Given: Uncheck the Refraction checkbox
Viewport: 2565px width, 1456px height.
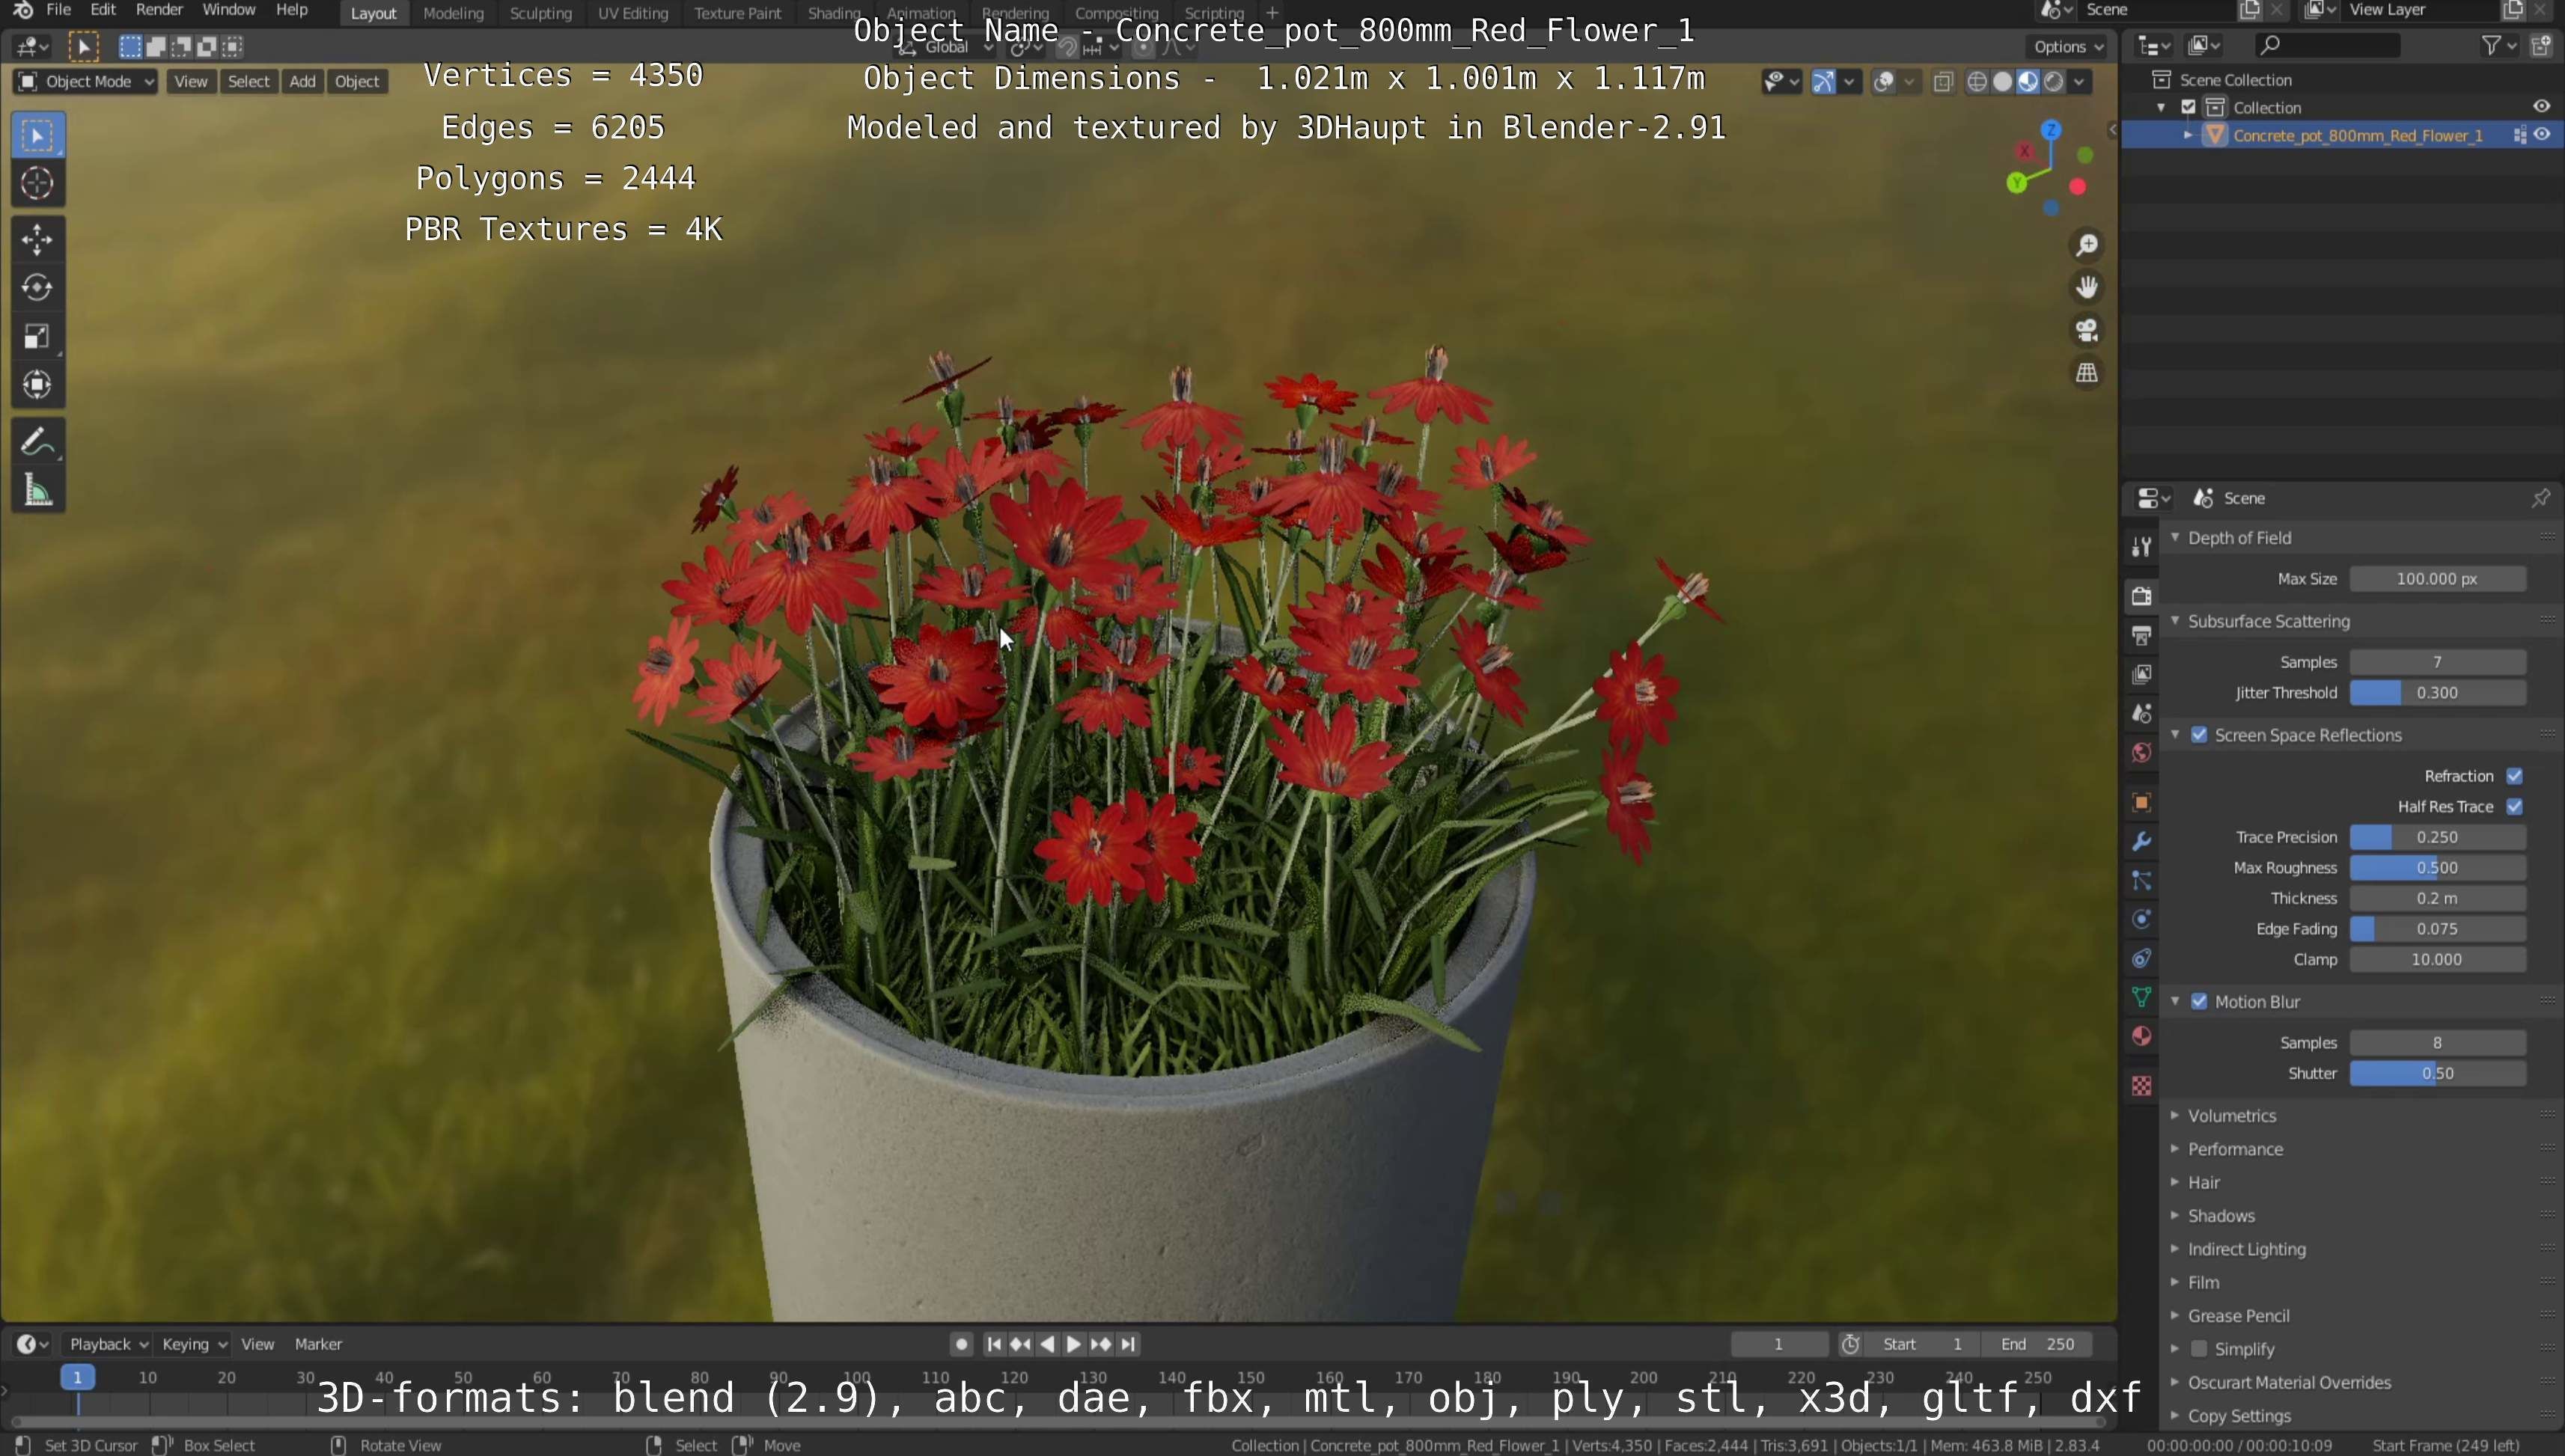Looking at the screenshot, I should 2514,776.
